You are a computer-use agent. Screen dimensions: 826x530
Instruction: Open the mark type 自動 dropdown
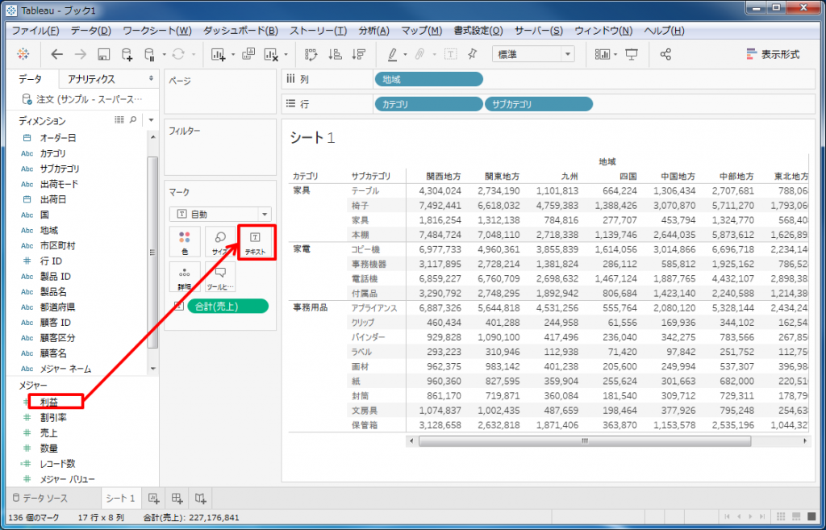coord(220,215)
